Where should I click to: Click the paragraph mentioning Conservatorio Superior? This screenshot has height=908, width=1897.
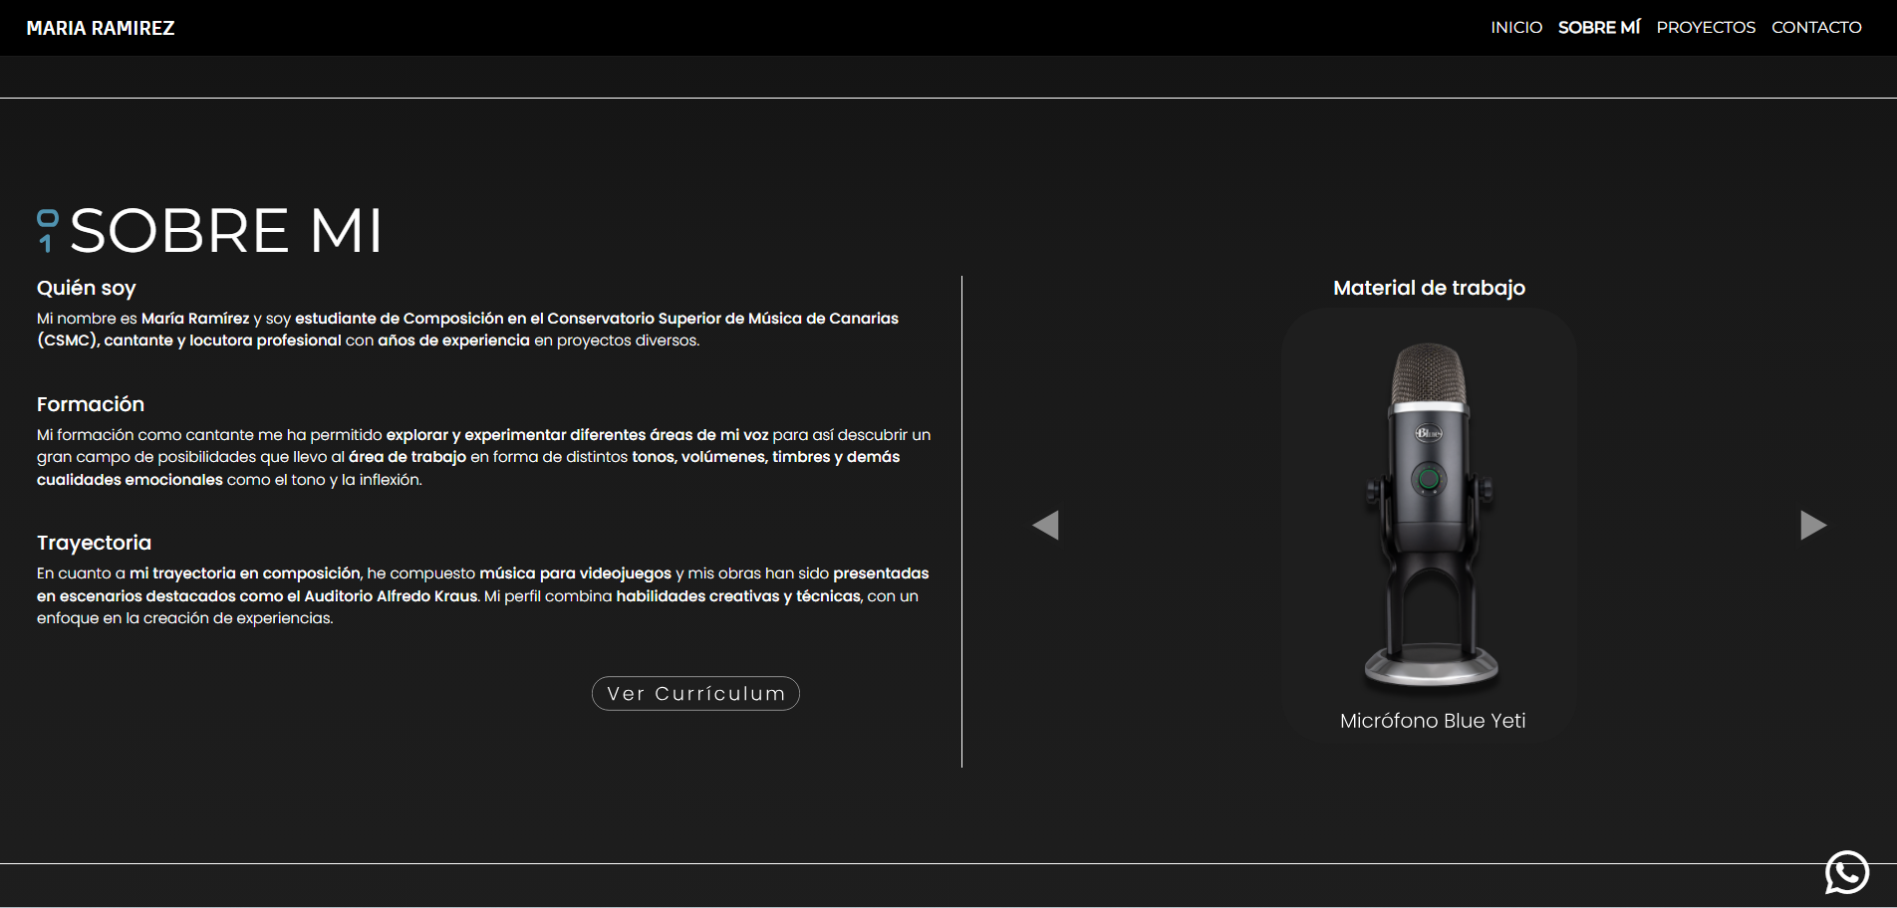[468, 330]
